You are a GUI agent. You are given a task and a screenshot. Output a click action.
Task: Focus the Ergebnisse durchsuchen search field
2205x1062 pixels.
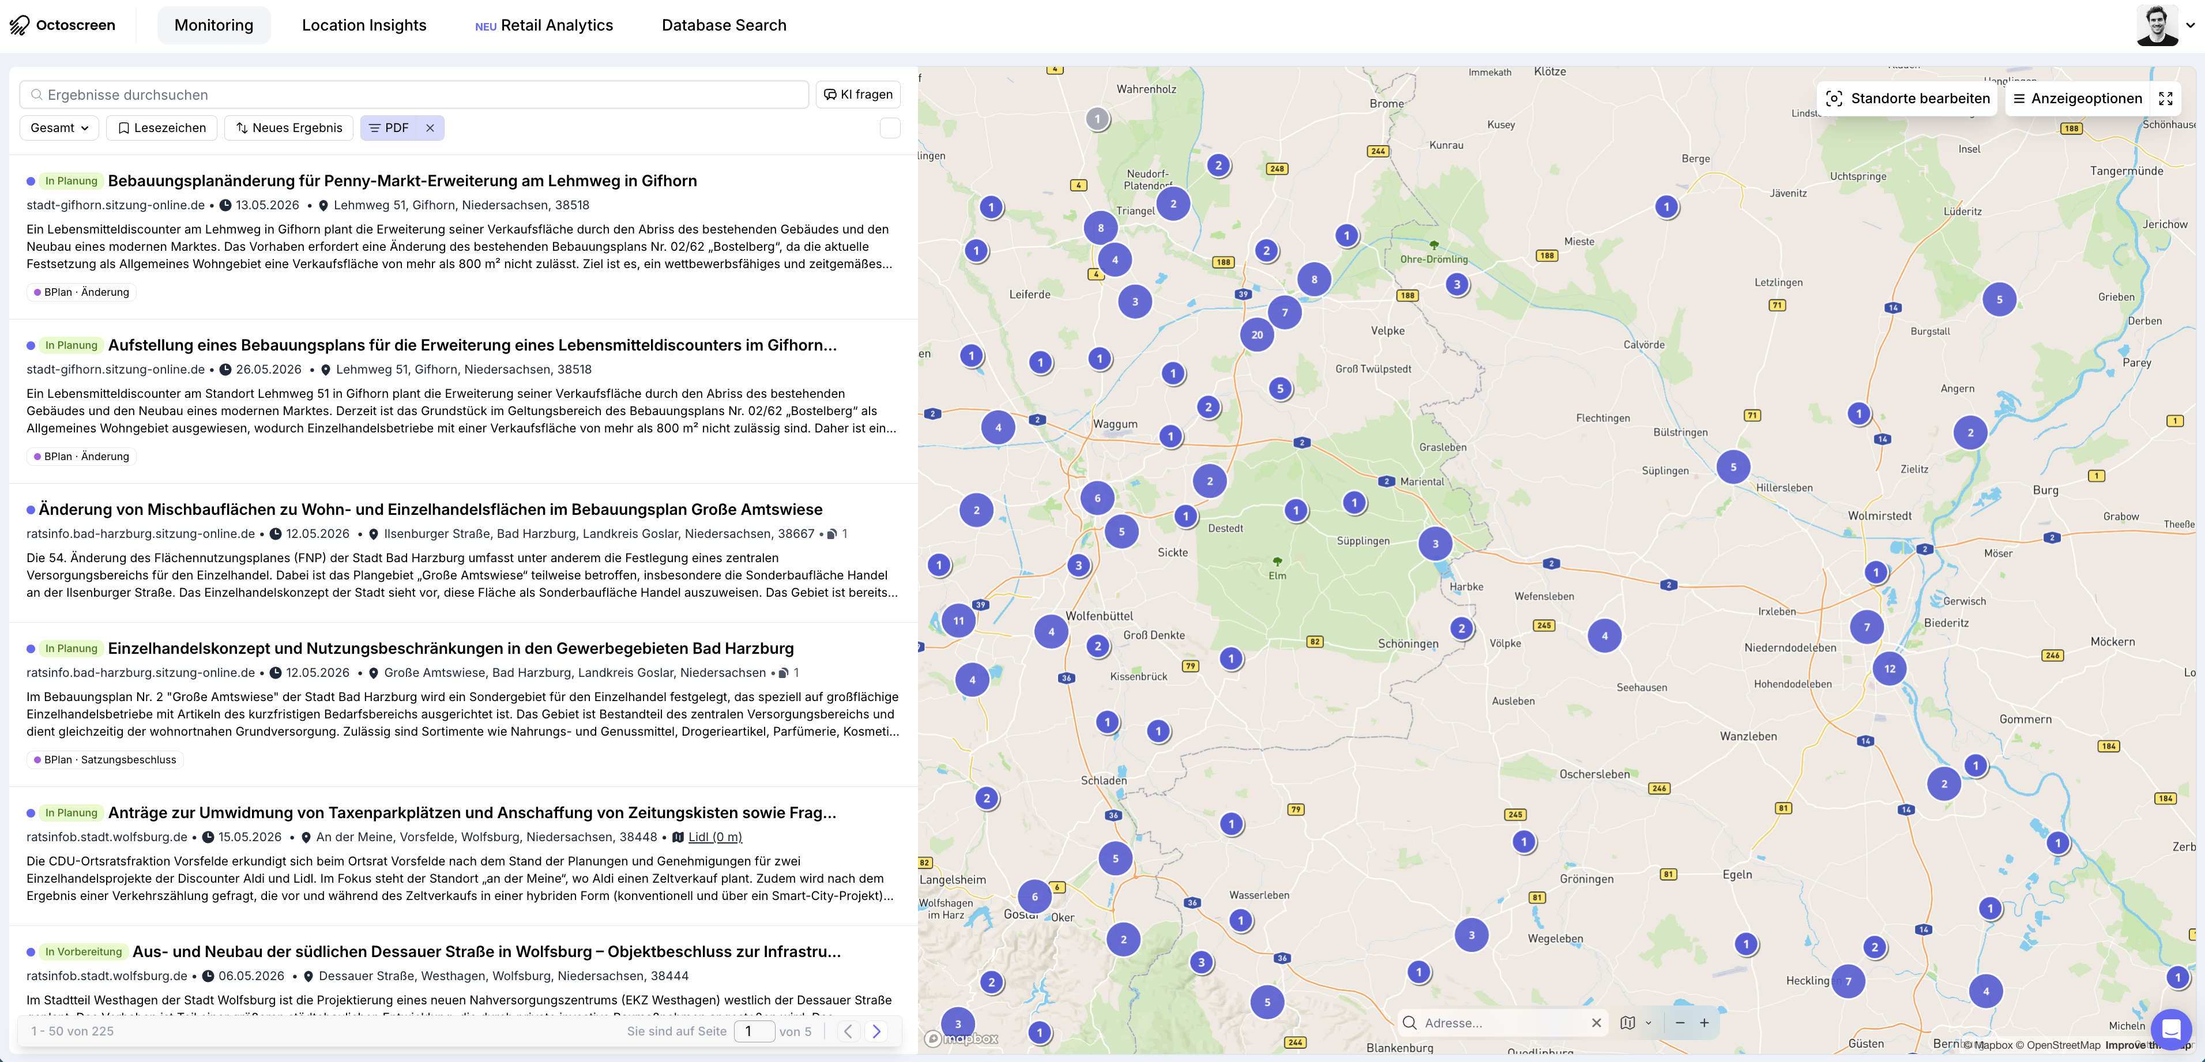pos(414,94)
